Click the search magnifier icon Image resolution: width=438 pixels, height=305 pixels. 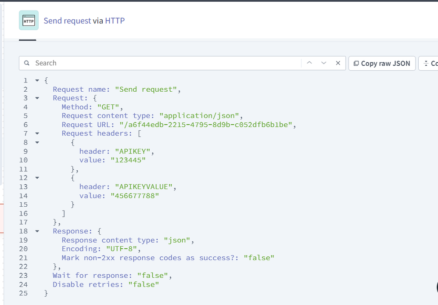(x=26, y=63)
